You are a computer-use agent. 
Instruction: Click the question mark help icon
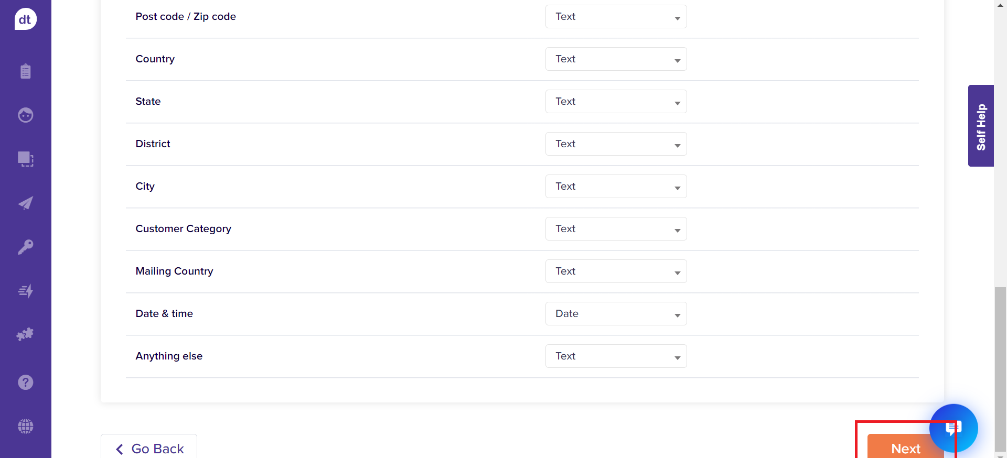tap(25, 383)
